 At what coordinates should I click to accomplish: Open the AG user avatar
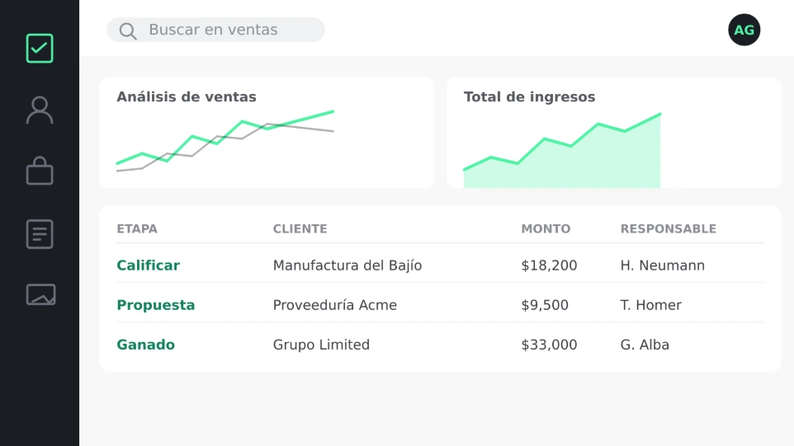[744, 30]
